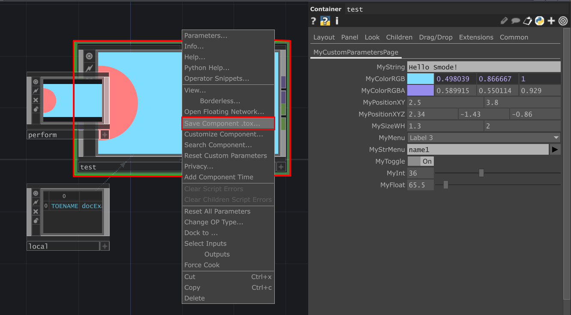Toggle viewer active circle on test node
This screenshot has height=315, width=571.
coord(89,56)
